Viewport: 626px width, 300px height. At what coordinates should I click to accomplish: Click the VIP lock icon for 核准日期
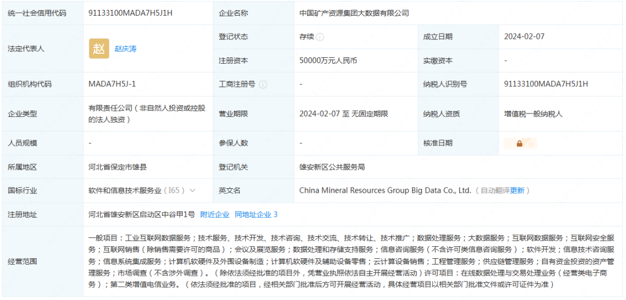521,143
